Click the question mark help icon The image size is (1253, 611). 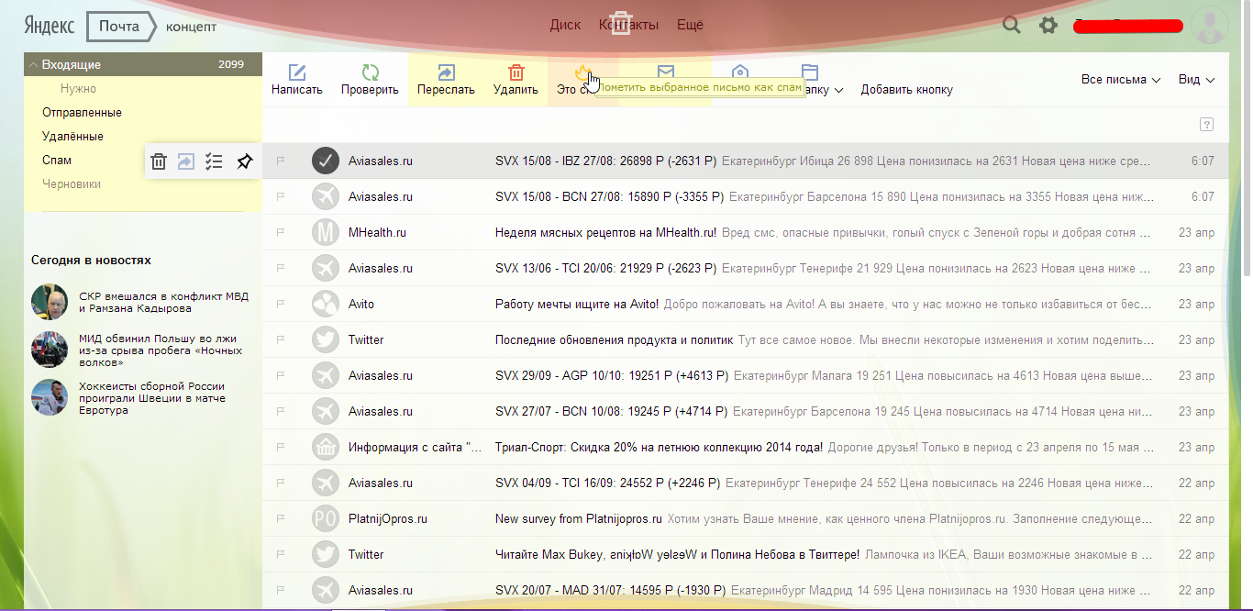tap(1206, 125)
